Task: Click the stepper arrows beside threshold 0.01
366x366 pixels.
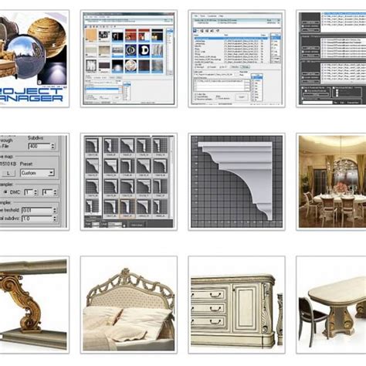Action: click(55, 210)
